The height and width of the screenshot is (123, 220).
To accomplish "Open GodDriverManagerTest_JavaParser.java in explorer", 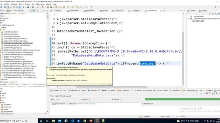I will tap(16, 45).
